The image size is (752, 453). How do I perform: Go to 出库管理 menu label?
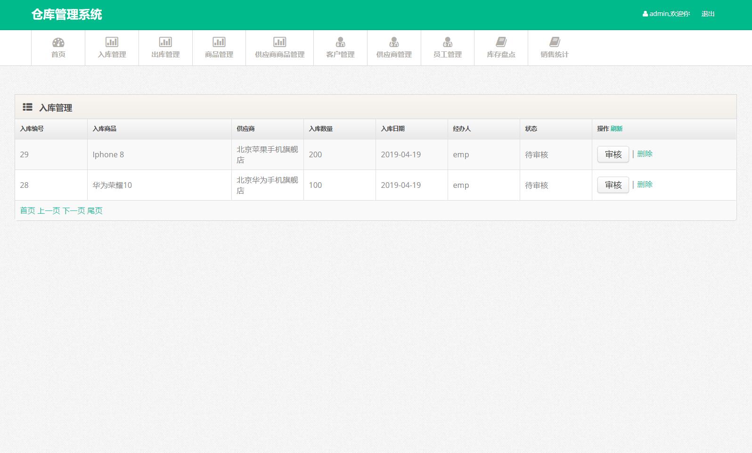(x=165, y=55)
